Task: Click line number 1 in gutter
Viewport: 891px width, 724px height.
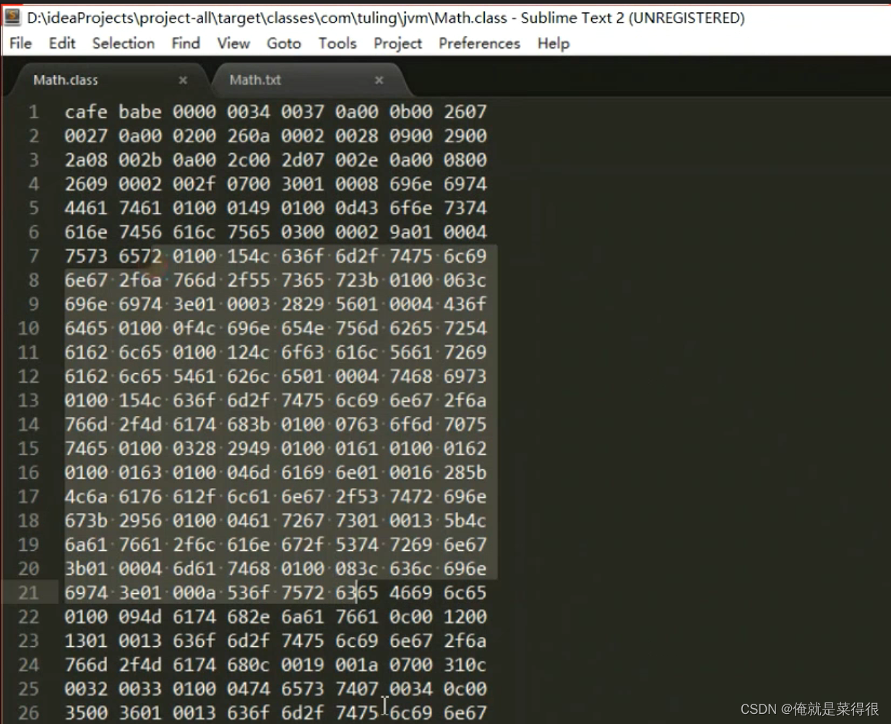Action: 33,112
